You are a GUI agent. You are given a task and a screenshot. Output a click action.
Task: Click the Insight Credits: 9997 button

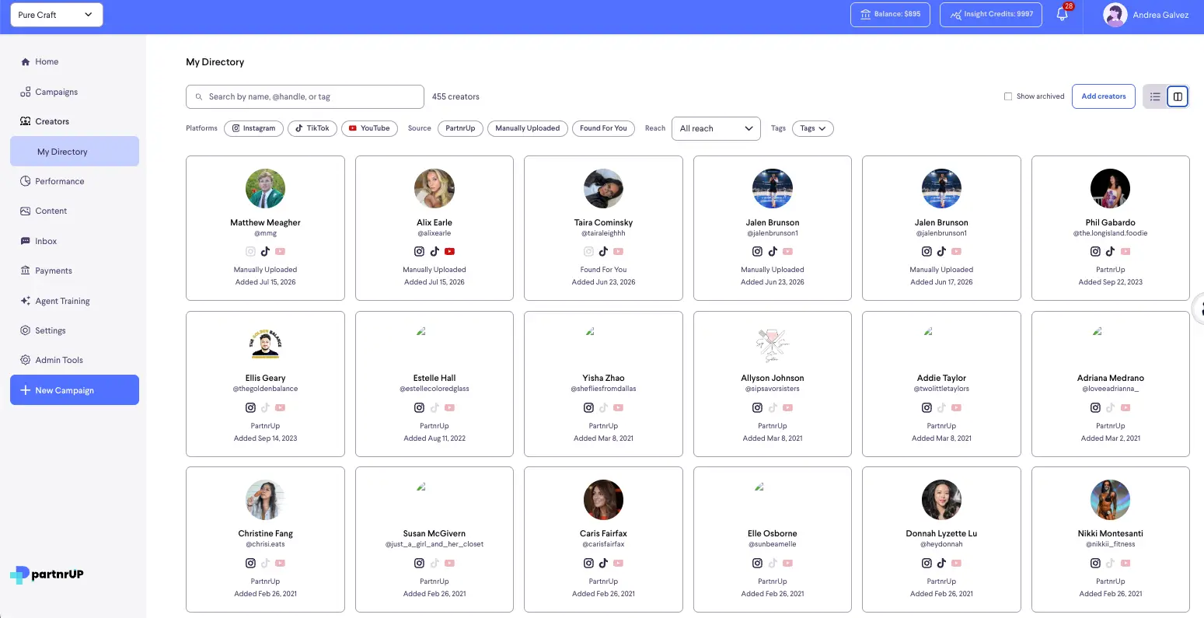point(991,15)
